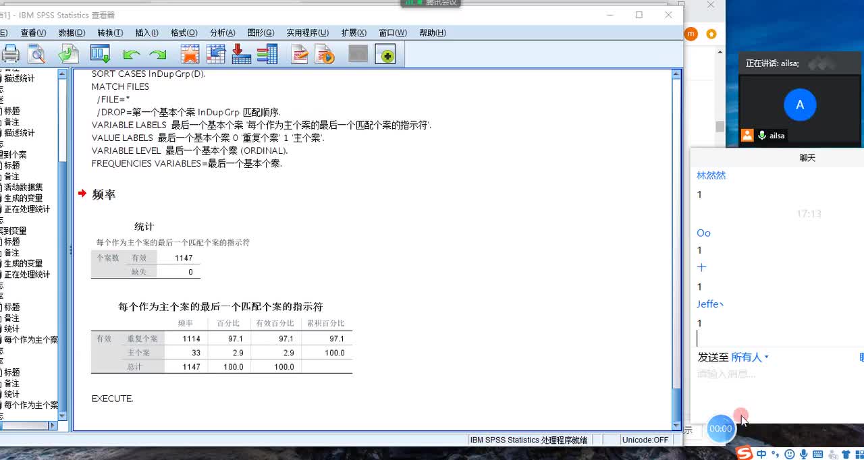Click the 频率 output heading
864x460 pixels.
[104, 194]
